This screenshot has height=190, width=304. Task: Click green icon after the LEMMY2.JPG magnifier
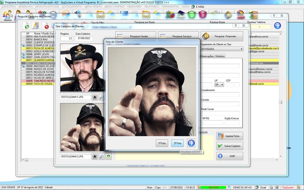(108, 156)
